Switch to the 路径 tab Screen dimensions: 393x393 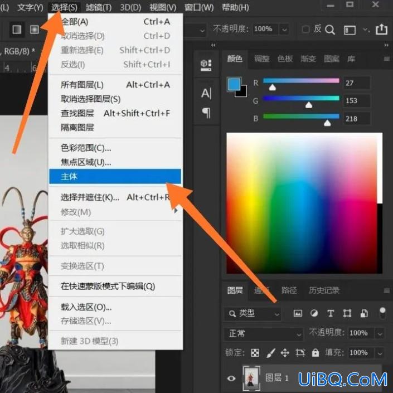(x=289, y=290)
